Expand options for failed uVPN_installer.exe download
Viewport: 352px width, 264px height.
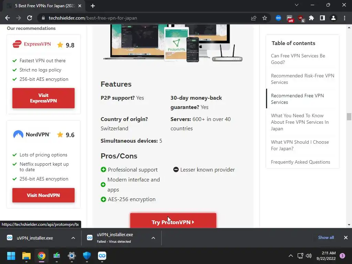153,238
